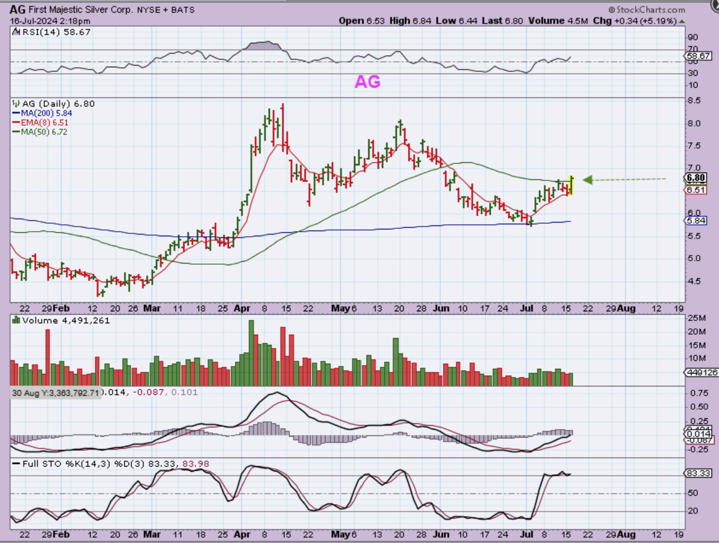Close the chart with the X button
The image size is (719, 543).
[x=714, y=5]
